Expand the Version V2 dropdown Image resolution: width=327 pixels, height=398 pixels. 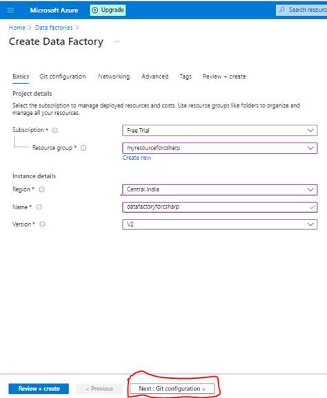click(x=219, y=224)
